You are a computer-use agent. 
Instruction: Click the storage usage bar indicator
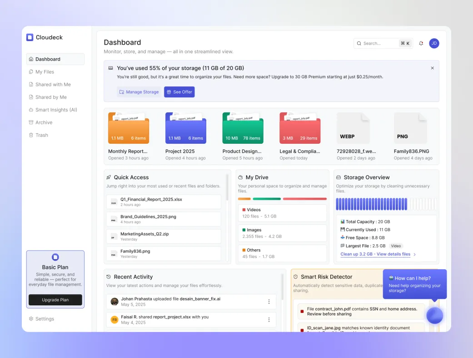tap(386, 204)
